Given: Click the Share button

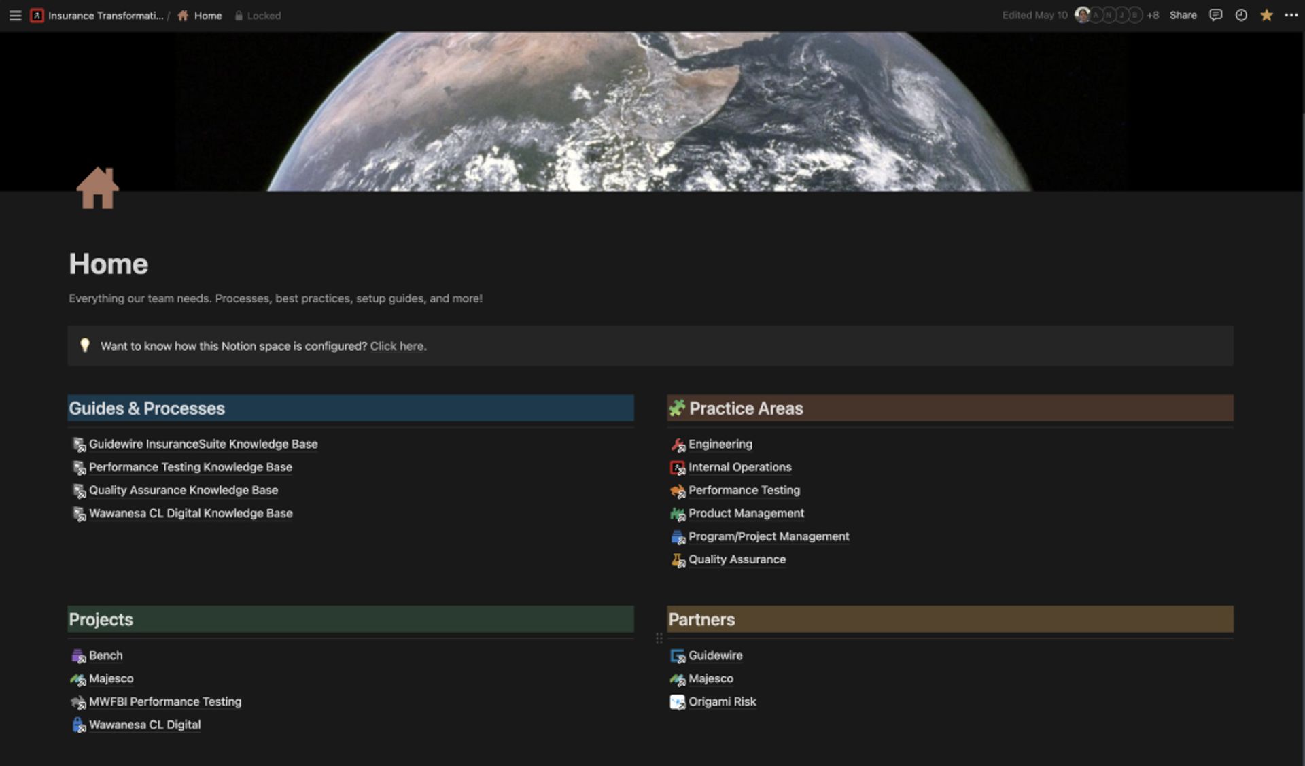Looking at the screenshot, I should [x=1183, y=15].
